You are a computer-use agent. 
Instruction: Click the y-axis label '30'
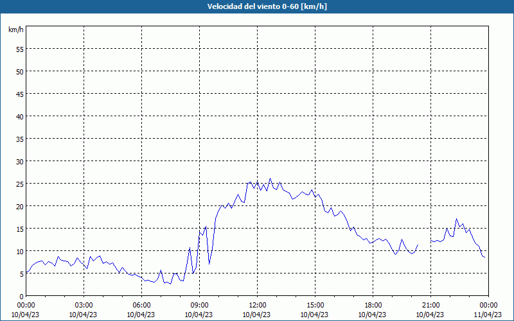coord(20,161)
